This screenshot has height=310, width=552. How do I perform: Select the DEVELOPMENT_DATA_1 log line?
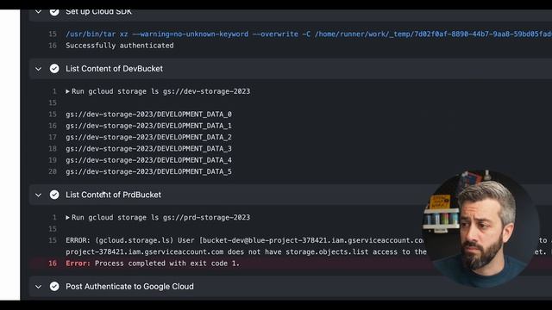[x=148, y=126]
